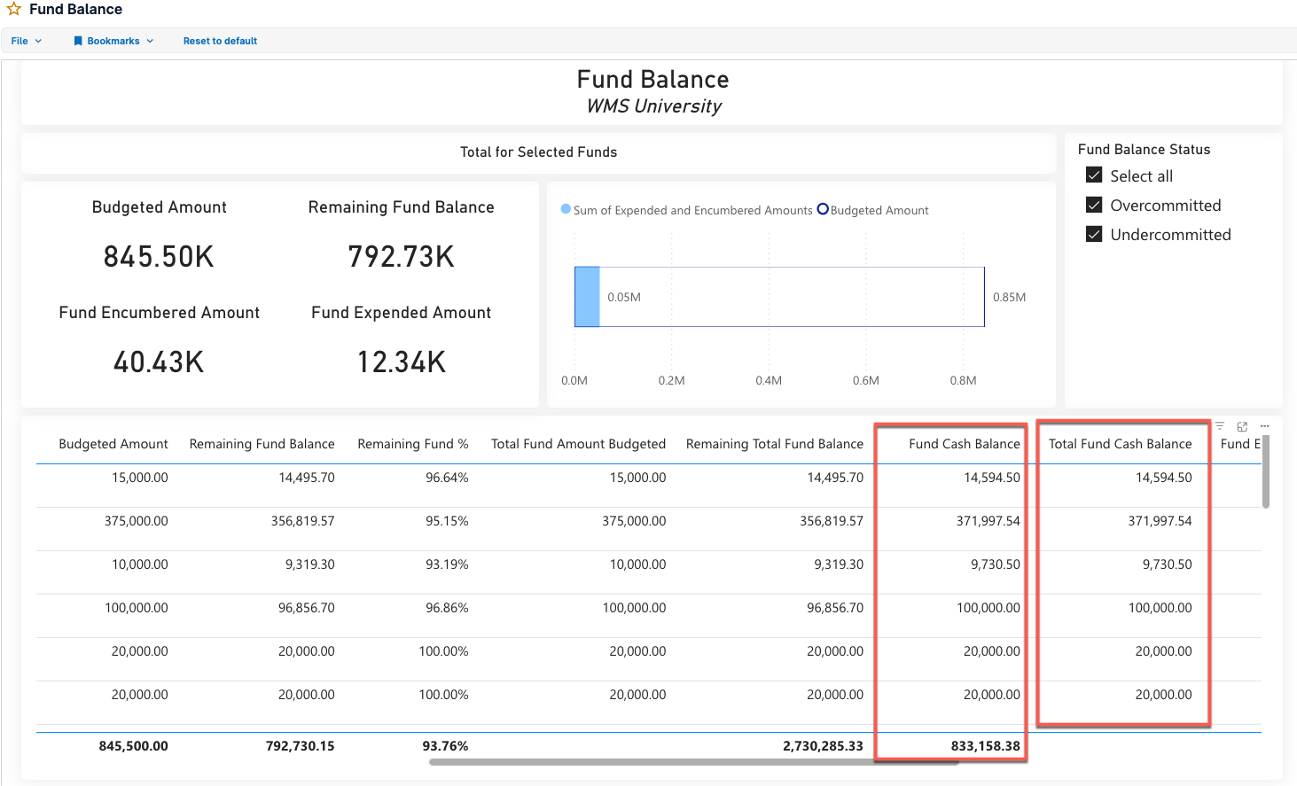Expand the Bookmarks dropdown chevron
The height and width of the screenshot is (786, 1297).
(151, 40)
